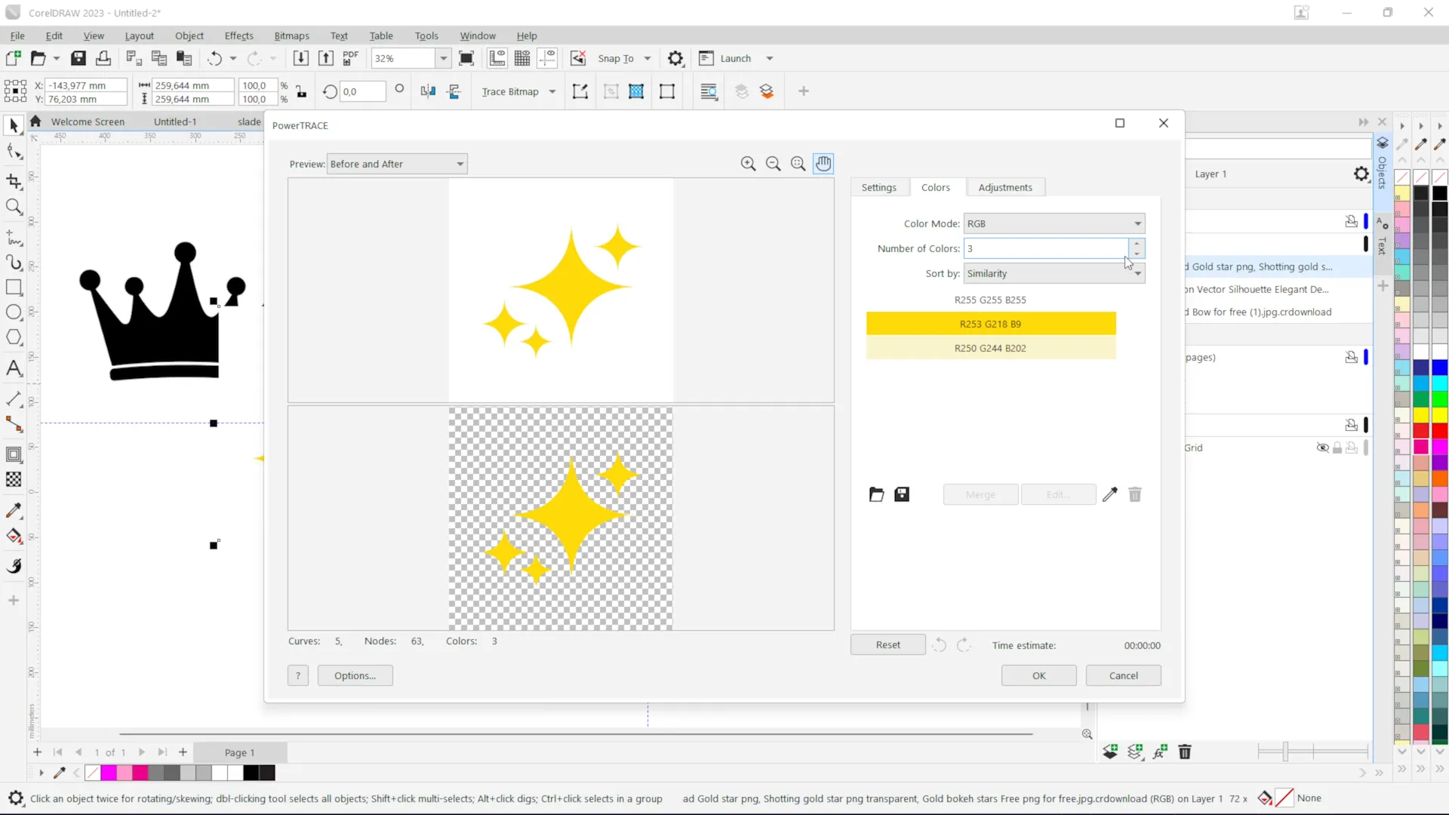Click the Number of Colors input field
1449x815 pixels.
[1046, 248]
